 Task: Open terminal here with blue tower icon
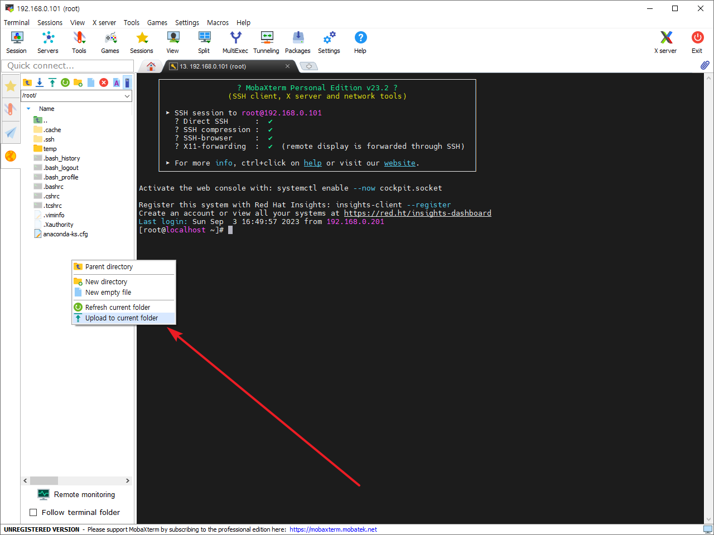click(127, 82)
